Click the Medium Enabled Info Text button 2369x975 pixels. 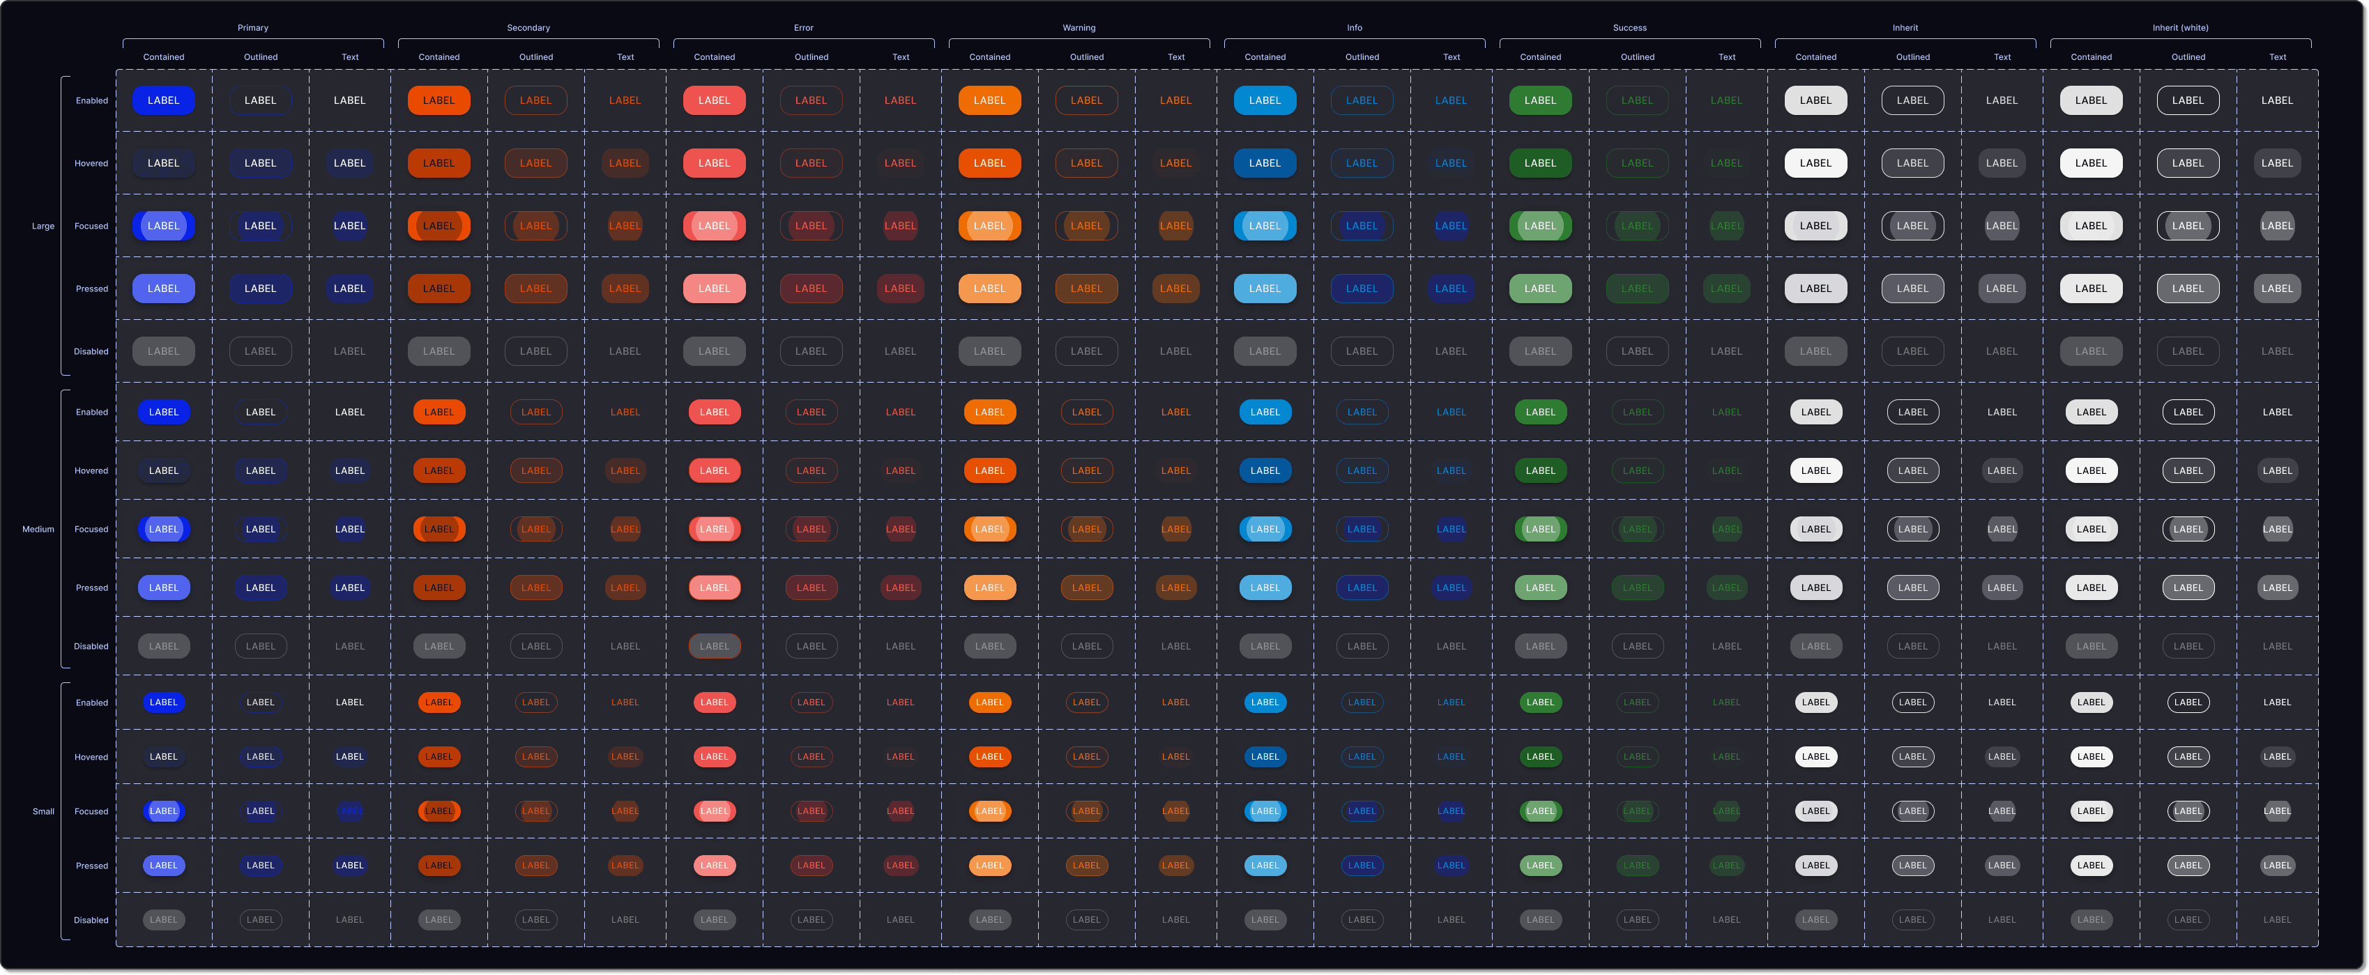pyautogui.click(x=1452, y=412)
